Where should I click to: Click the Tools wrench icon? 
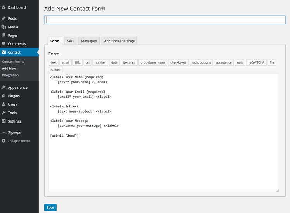coord(4,113)
